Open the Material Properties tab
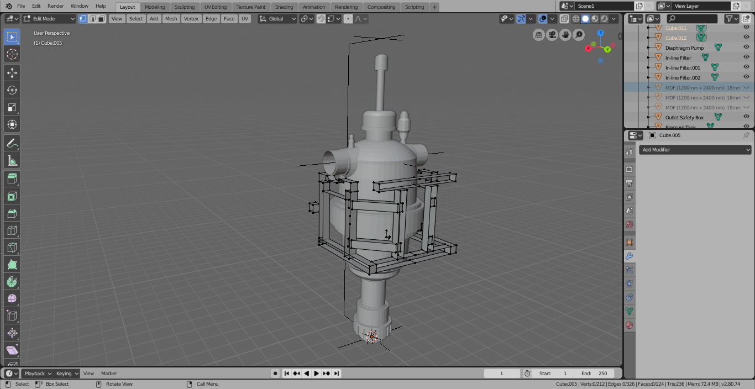Screen dimensions: 755x389 point(630,325)
